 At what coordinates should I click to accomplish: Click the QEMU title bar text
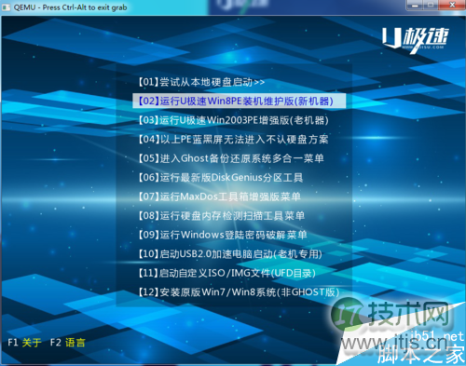click(70, 7)
